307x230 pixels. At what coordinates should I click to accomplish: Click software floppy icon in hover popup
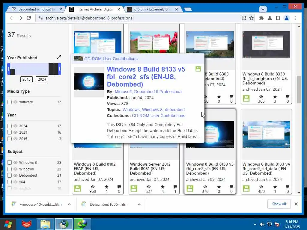pos(198,69)
